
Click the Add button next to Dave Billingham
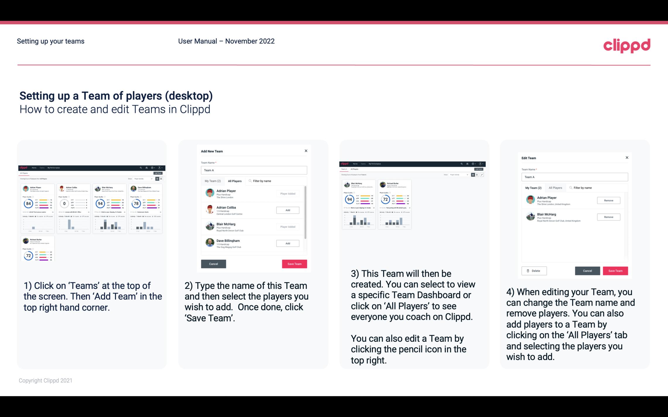(x=287, y=243)
